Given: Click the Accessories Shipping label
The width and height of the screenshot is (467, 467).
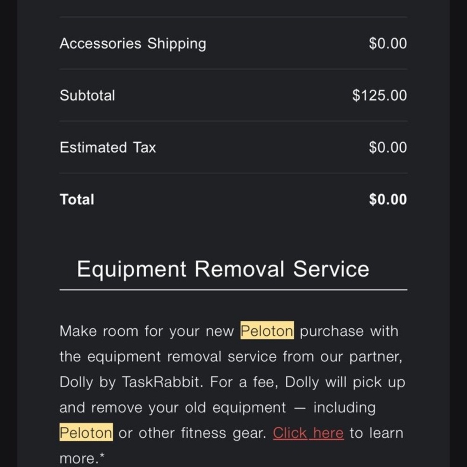Looking at the screenshot, I should tap(133, 43).
